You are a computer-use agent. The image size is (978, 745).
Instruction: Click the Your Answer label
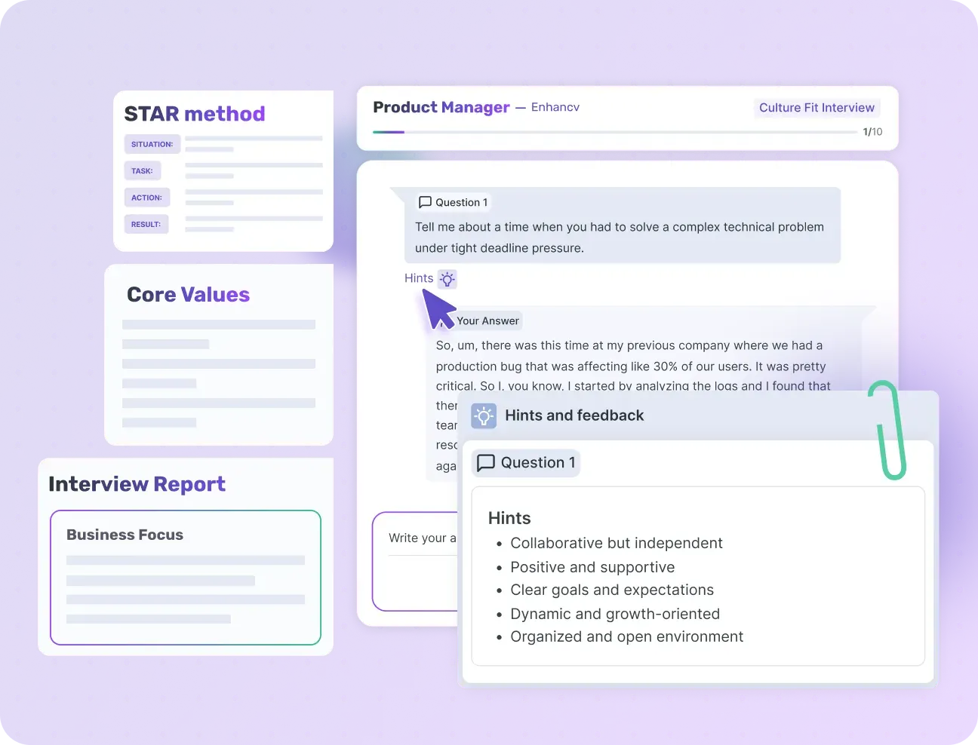pos(487,320)
